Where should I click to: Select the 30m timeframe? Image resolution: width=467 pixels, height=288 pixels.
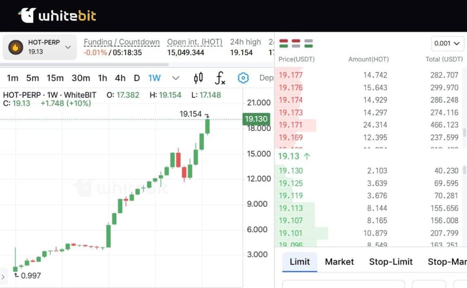pos(81,78)
